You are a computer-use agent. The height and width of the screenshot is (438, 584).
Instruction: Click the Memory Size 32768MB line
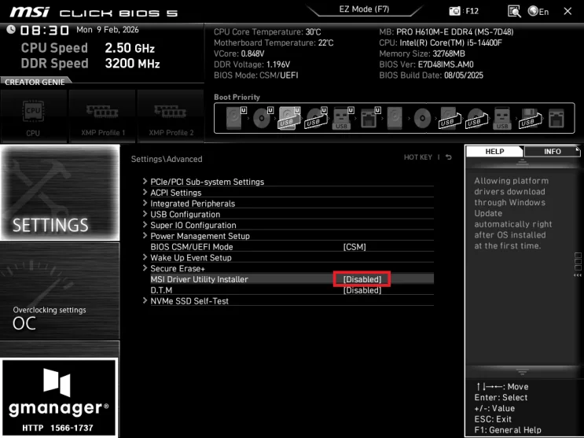[422, 53]
